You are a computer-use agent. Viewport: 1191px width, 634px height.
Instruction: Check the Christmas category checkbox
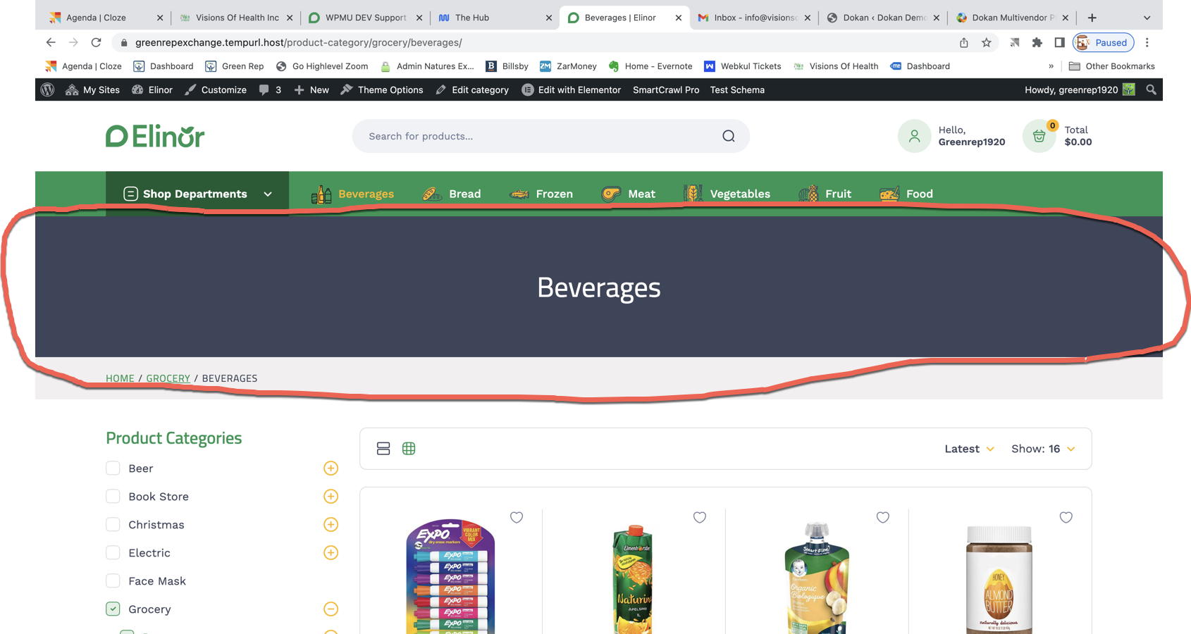[x=113, y=524]
